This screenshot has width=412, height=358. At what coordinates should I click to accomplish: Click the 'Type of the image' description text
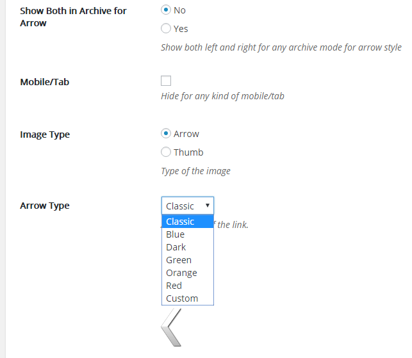(x=195, y=171)
